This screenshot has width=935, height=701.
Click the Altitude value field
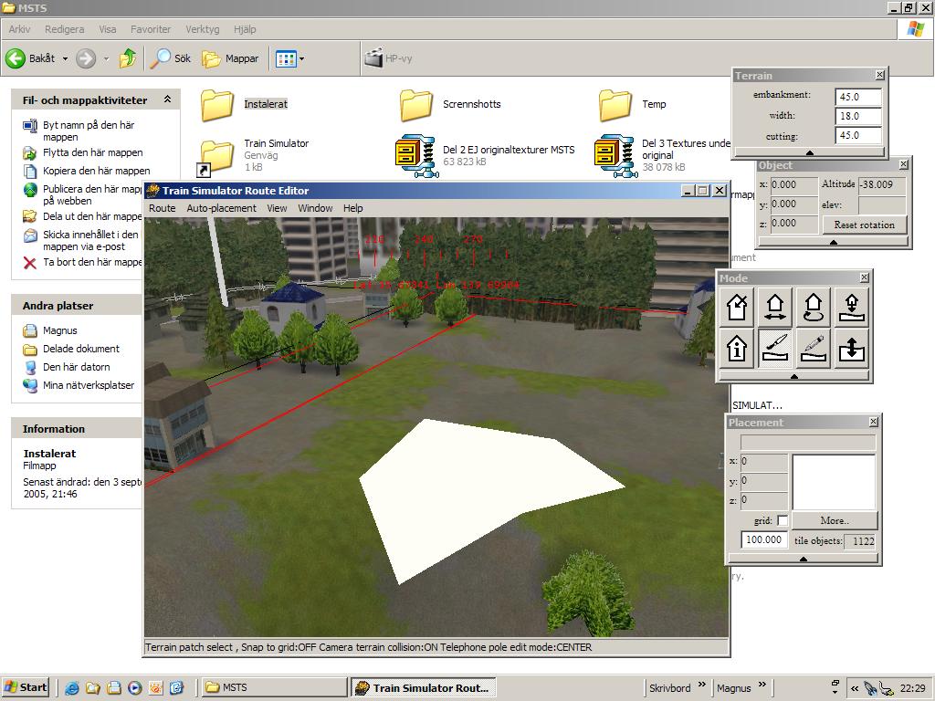[x=881, y=184]
